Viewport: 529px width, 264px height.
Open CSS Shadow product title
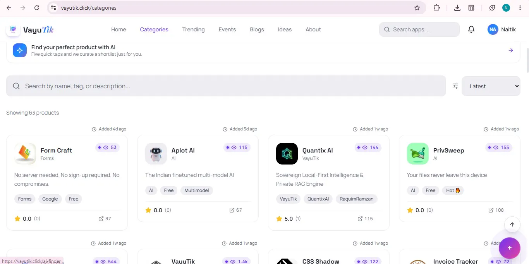click(x=321, y=261)
